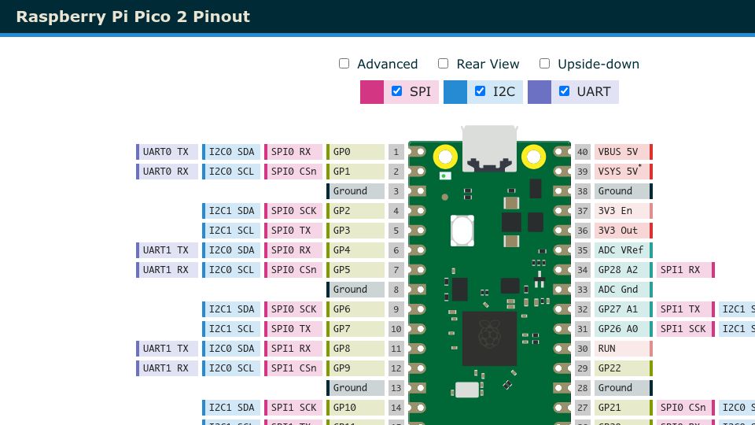Image resolution: width=755 pixels, height=425 pixels.
Task: Click pin number 1 box
Action: [x=396, y=152]
